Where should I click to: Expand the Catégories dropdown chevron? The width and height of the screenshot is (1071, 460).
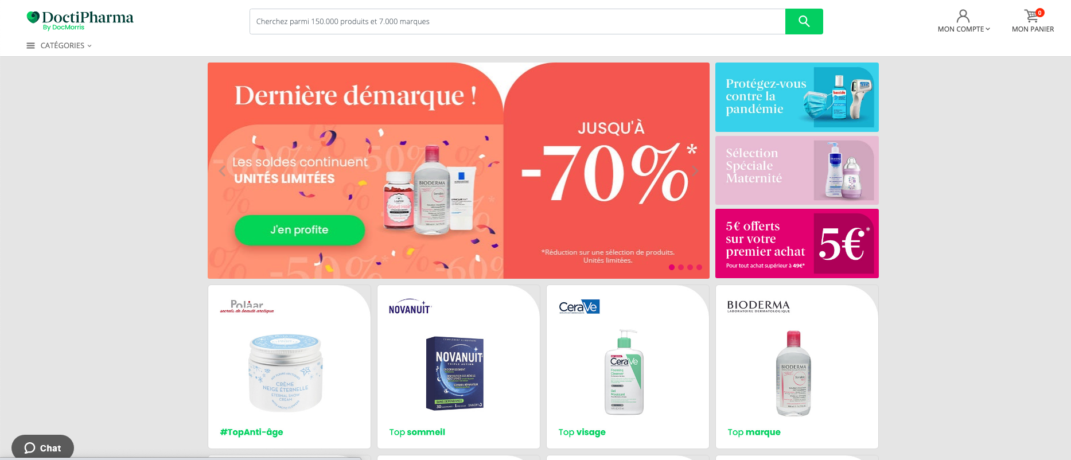tap(89, 46)
